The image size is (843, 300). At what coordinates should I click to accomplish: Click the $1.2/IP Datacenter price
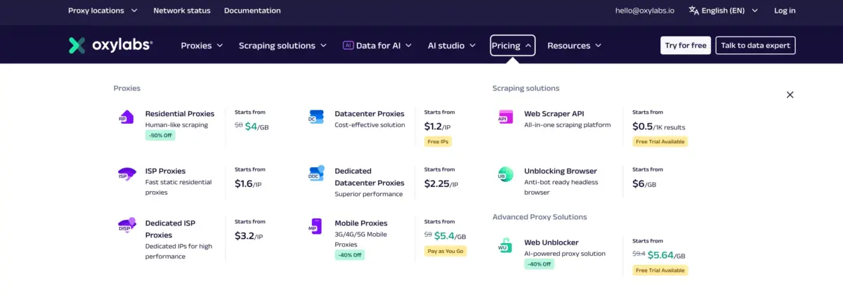[438, 126]
